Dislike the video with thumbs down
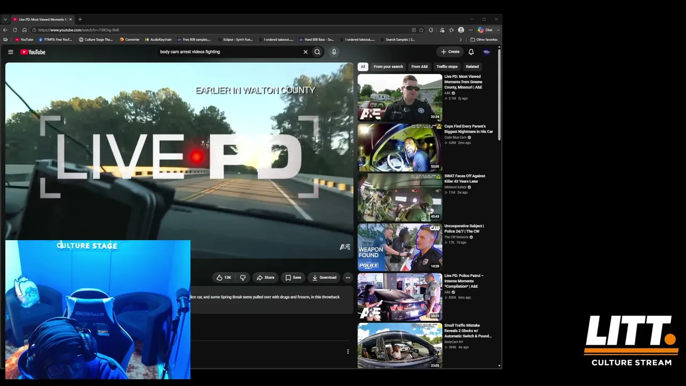686x386 pixels. pos(243,278)
